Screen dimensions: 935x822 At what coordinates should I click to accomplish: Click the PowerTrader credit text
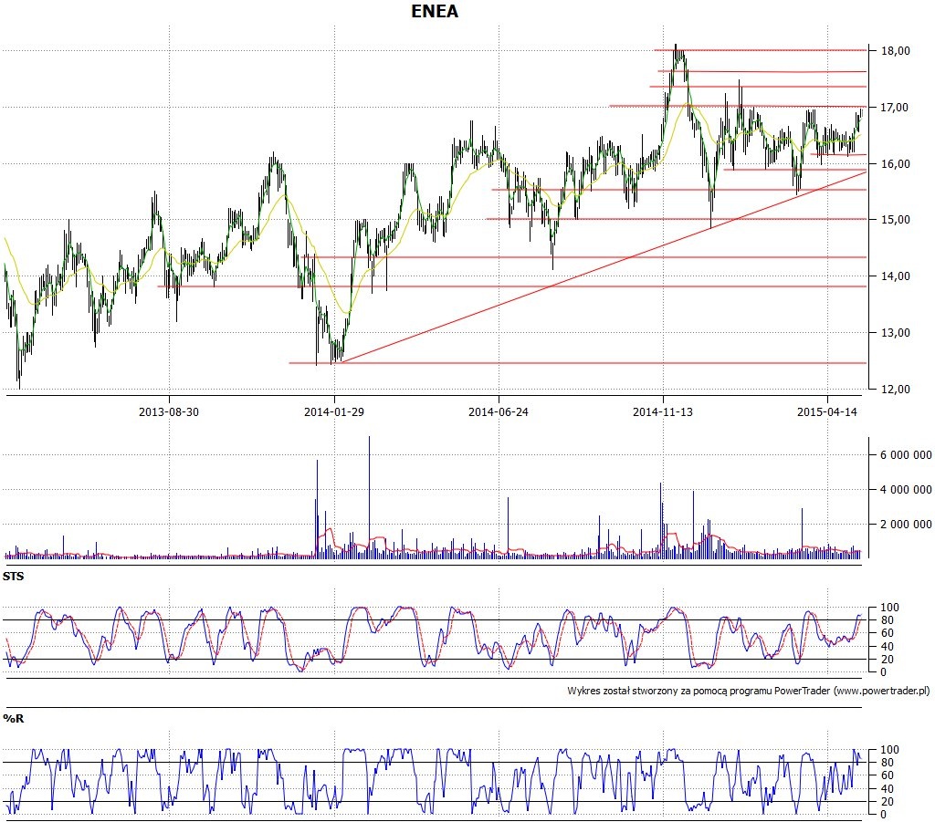pos(749,691)
